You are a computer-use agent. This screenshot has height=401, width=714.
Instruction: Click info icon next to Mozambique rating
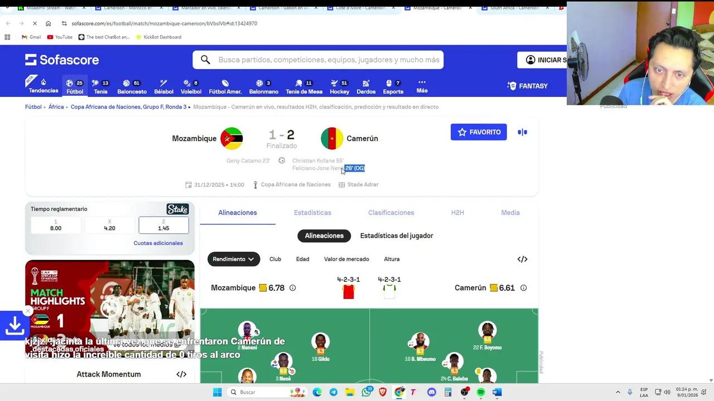click(x=292, y=288)
